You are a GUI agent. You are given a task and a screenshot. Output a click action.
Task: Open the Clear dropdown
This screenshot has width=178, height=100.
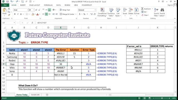pos(145,15)
